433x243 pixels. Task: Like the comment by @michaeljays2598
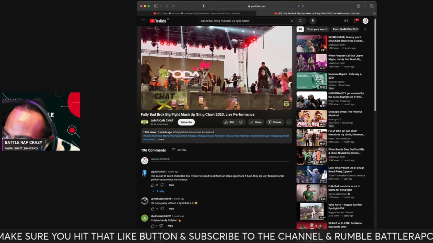click(153, 209)
